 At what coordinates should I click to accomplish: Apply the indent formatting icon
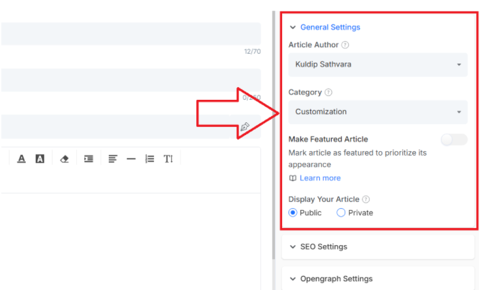pyautogui.click(x=89, y=159)
